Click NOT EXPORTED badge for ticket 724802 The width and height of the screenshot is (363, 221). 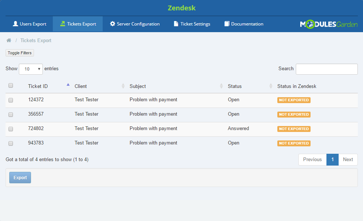[x=294, y=129]
